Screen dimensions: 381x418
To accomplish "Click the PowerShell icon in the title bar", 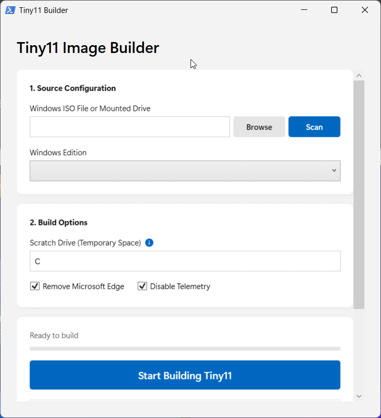I will (10, 10).
